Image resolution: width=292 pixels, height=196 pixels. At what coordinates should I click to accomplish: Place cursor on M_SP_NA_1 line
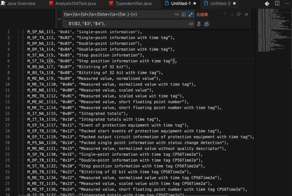85,32
